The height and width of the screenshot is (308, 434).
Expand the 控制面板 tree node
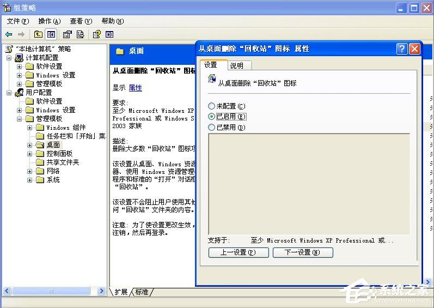pyautogui.click(x=29, y=154)
